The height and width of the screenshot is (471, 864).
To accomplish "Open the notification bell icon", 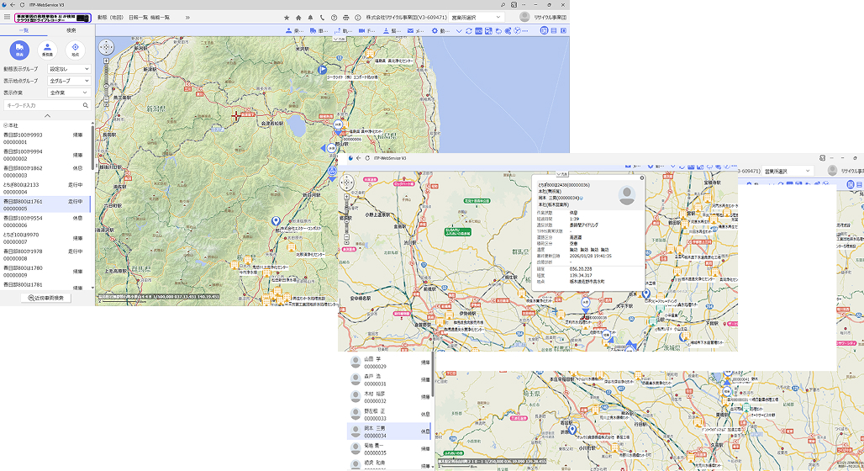I will (310, 18).
